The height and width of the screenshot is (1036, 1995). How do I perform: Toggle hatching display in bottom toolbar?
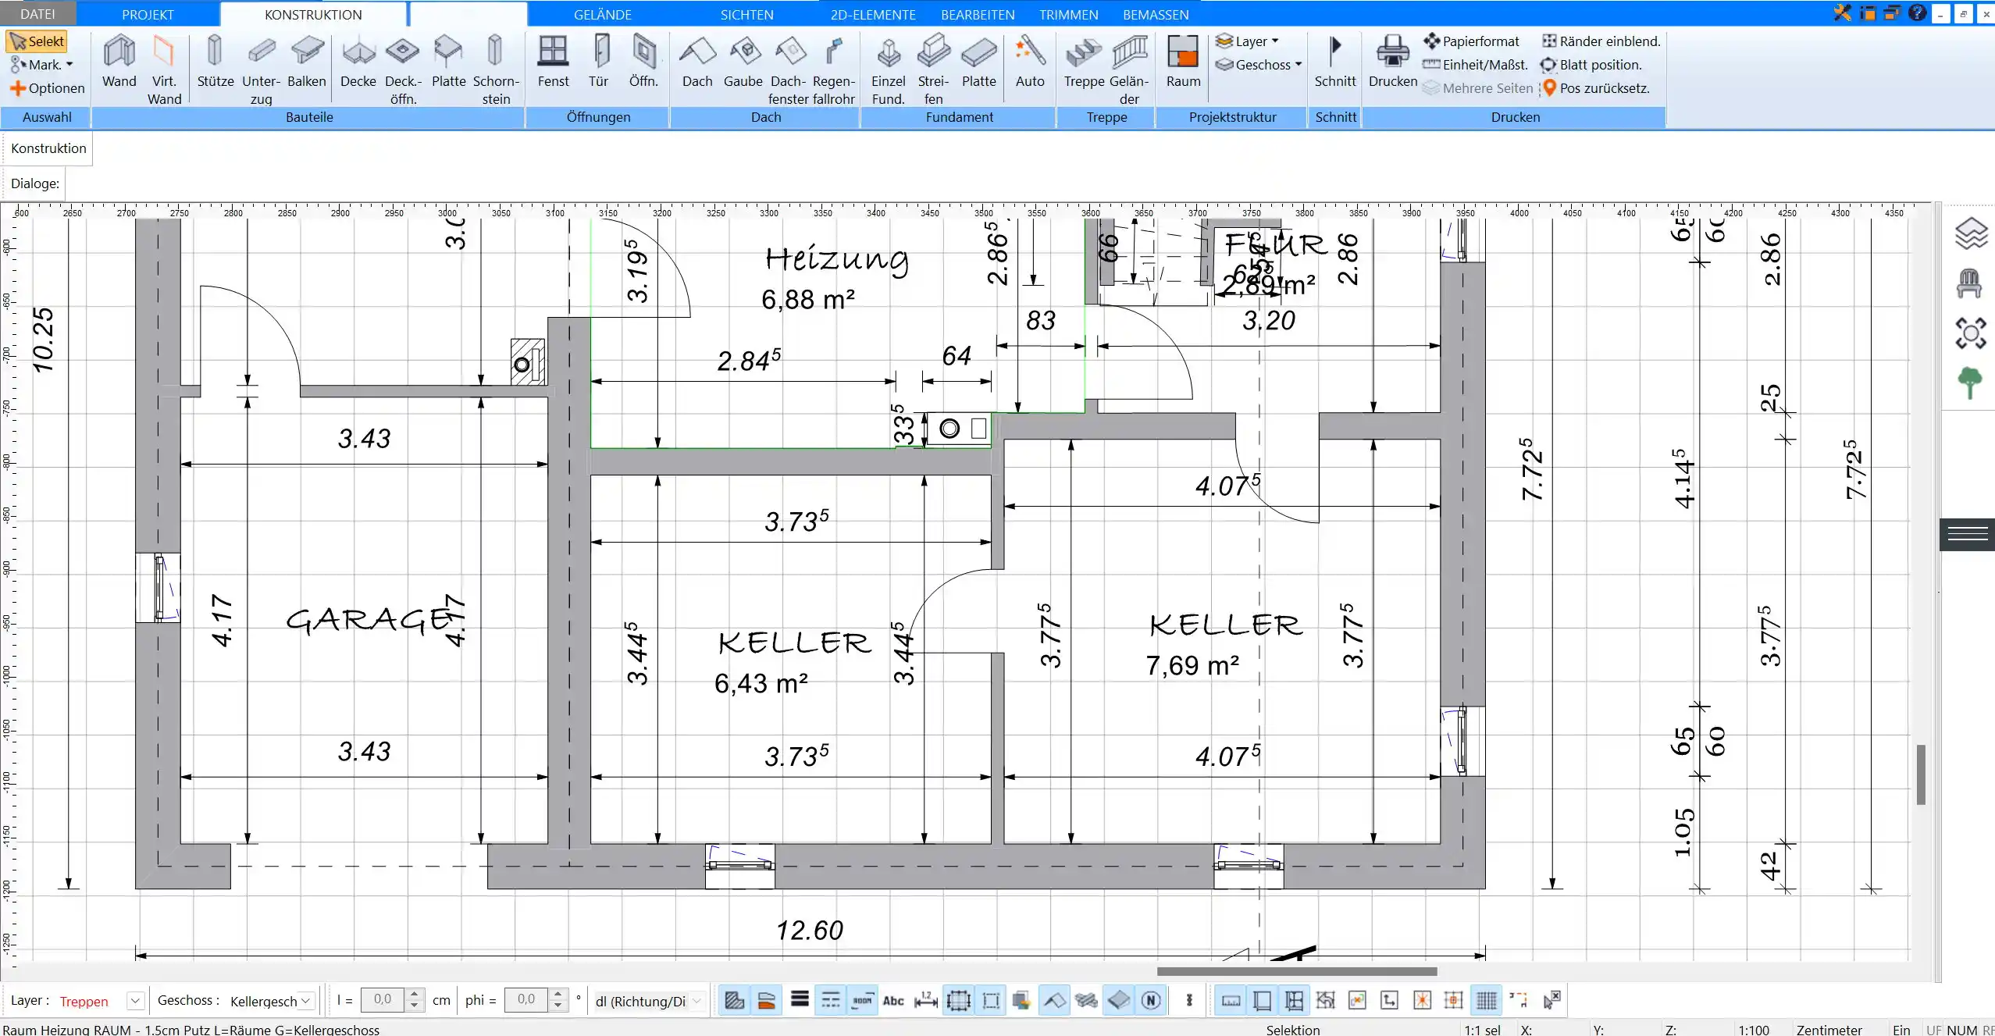click(x=734, y=1000)
